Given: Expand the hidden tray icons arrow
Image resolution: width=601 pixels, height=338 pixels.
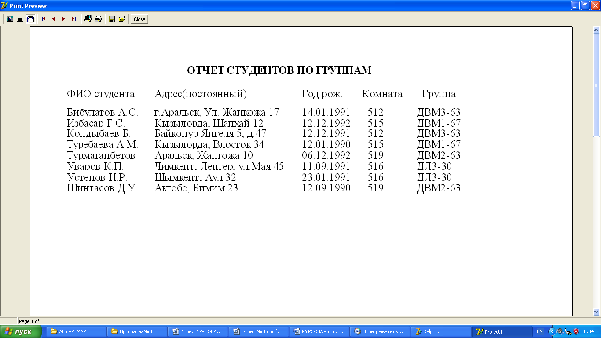Looking at the screenshot, I should (x=552, y=331).
